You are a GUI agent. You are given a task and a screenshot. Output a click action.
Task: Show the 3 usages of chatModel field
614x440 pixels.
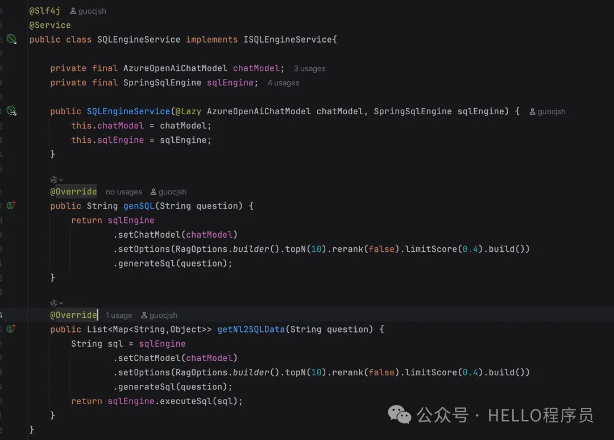309,68
